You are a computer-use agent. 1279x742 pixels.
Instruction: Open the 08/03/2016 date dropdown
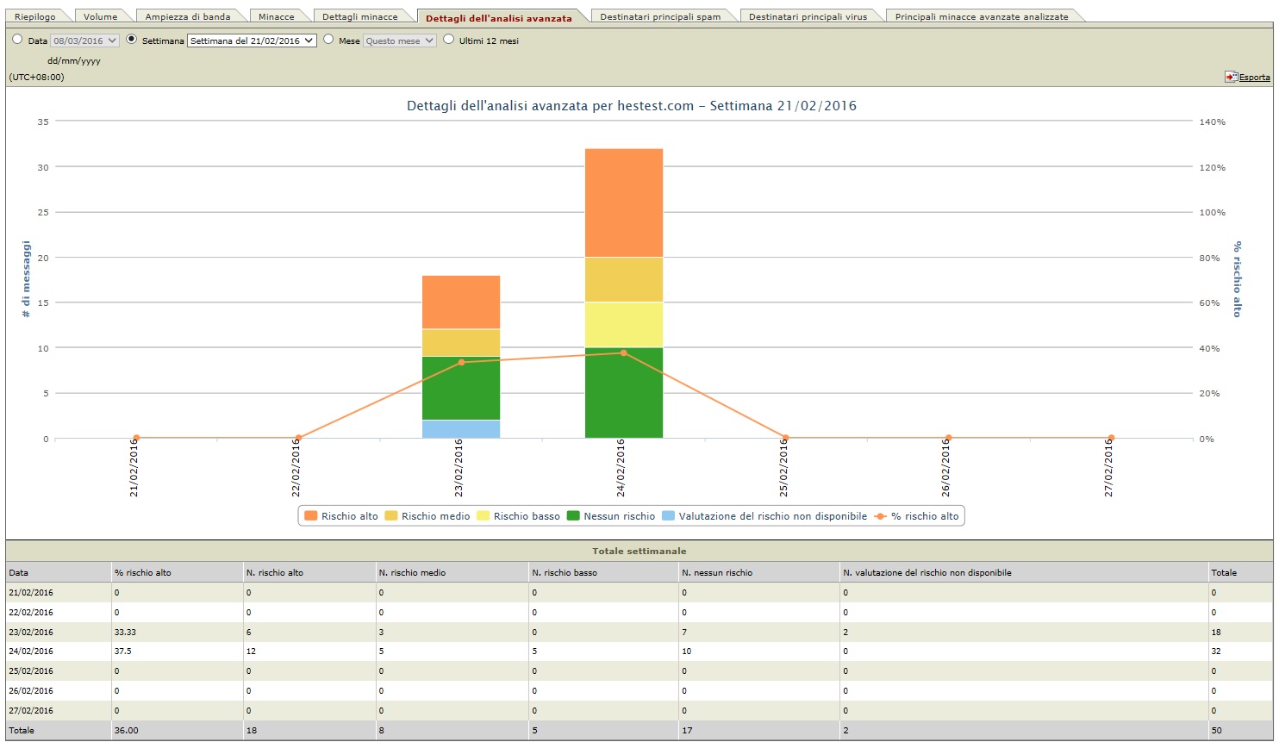(x=84, y=41)
